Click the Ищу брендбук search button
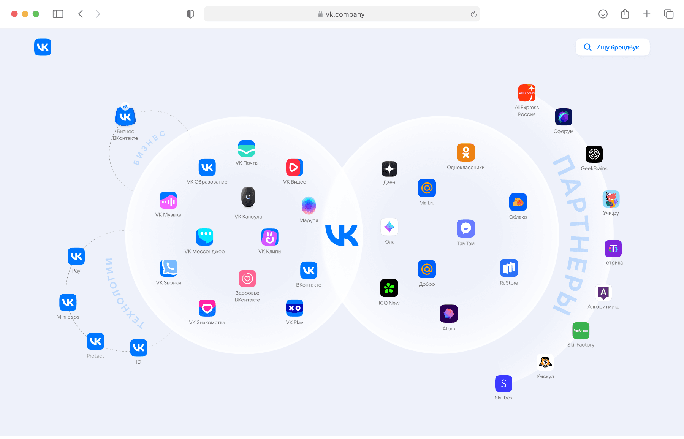The image size is (684, 439). click(613, 47)
